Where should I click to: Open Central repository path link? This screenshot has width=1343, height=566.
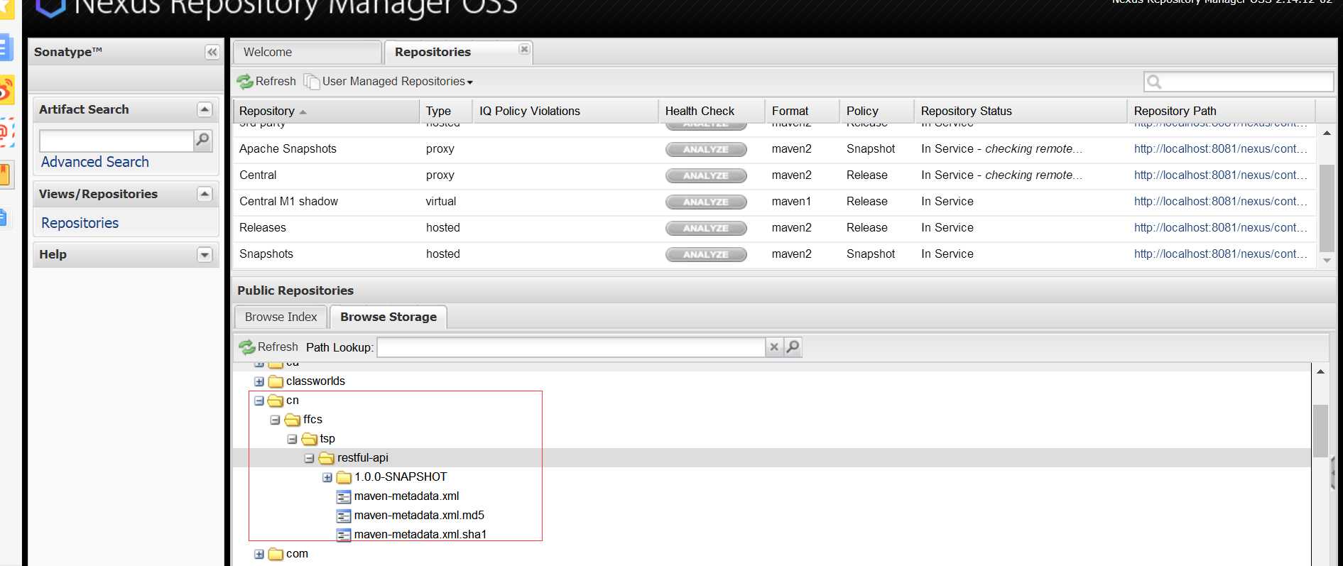point(1220,175)
